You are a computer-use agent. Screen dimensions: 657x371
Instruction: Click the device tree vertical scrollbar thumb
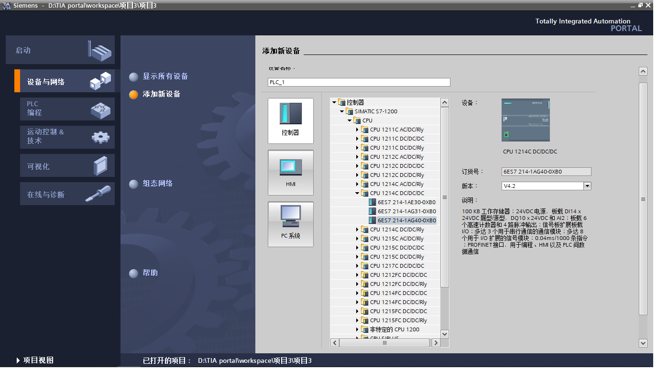(445, 197)
